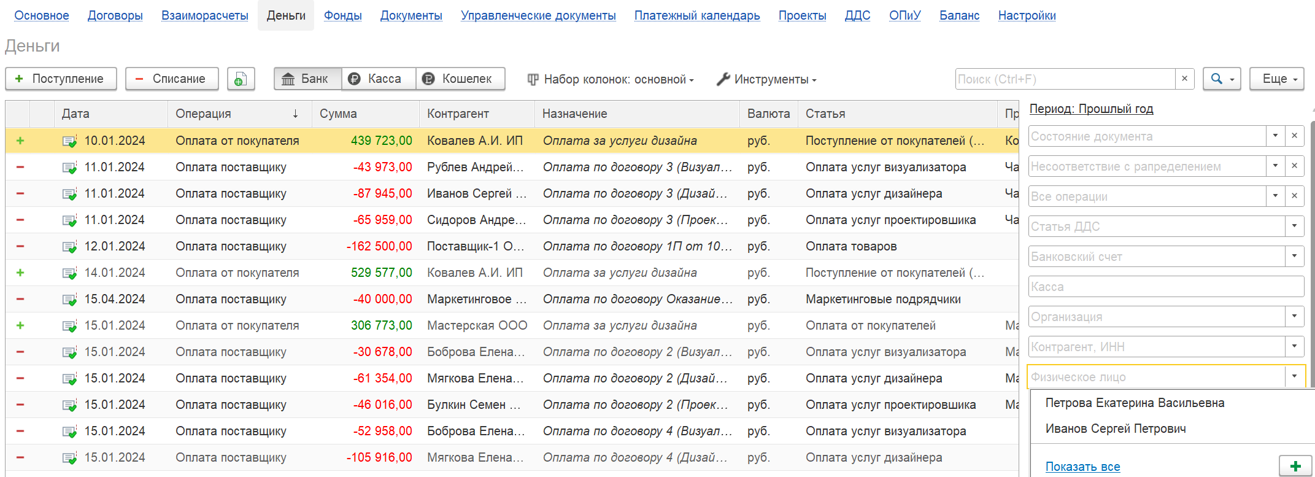Click the document icon in the -162 500,00 row
The width and height of the screenshot is (1315, 477).
point(69,247)
